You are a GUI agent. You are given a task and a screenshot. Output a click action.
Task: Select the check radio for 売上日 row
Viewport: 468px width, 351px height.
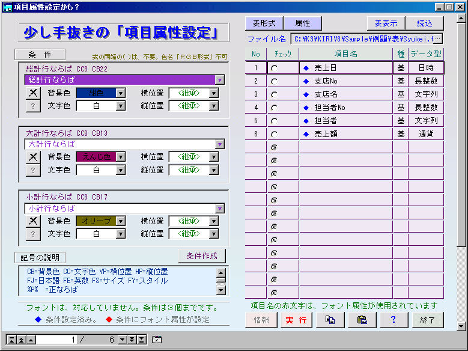[274, 69]
